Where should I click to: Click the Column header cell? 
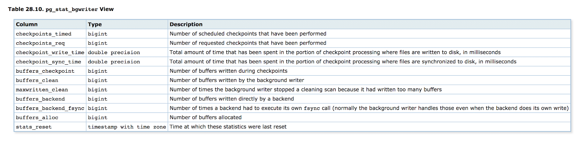point(50,24)
